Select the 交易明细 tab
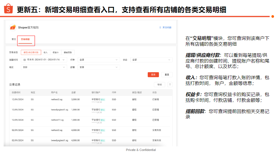This screenshot has width=276, height=157. click(x=25, y=39)
